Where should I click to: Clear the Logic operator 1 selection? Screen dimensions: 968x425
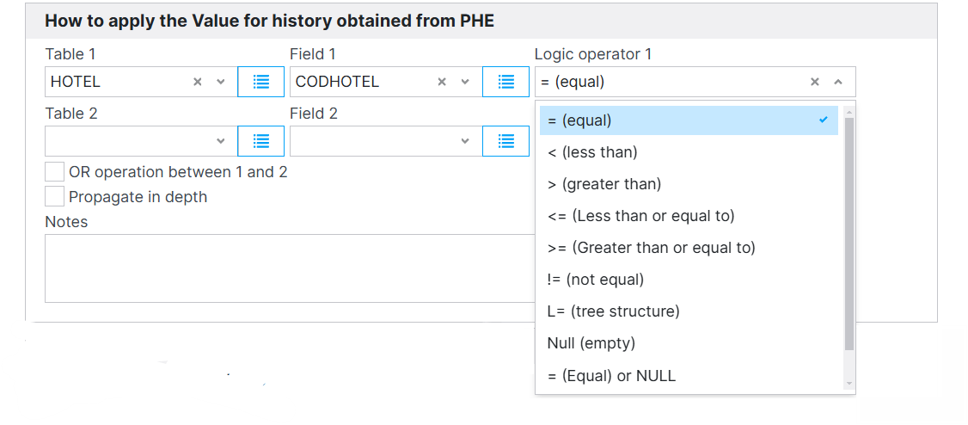[x=815, y=82]
